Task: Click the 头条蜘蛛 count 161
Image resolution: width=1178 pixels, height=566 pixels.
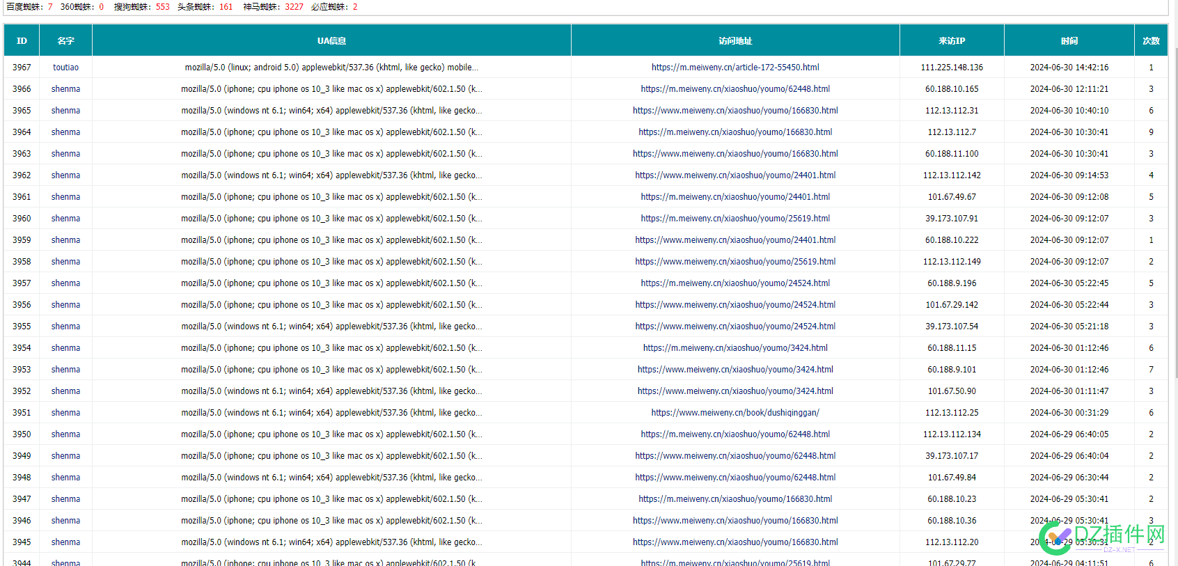Action: click(x=226, y=7)
